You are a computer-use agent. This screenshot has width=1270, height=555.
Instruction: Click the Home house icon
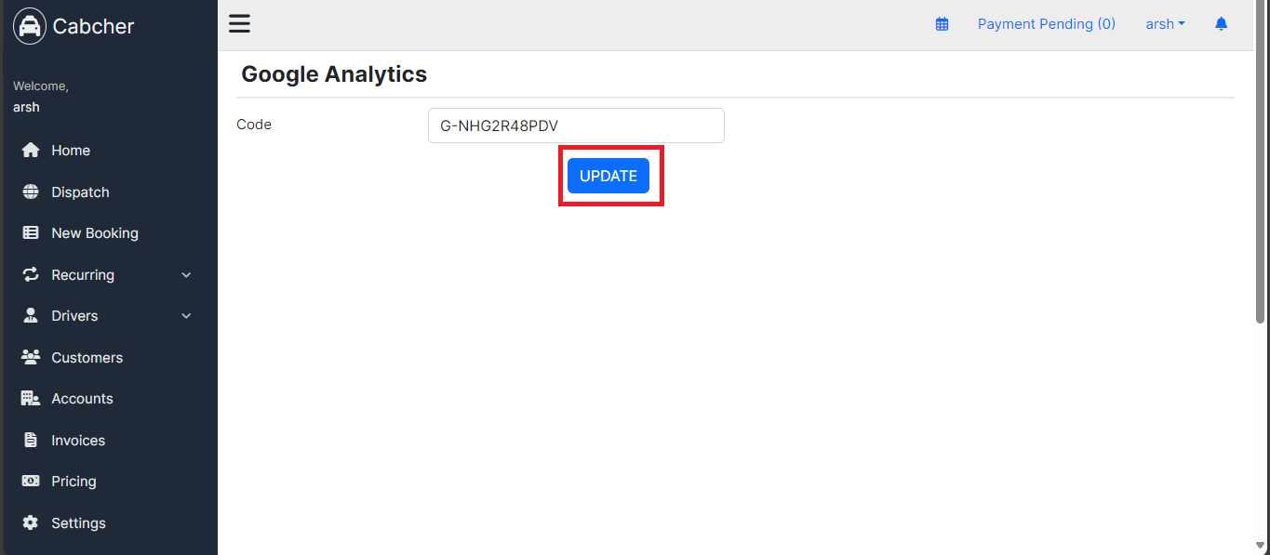point(31,151)
